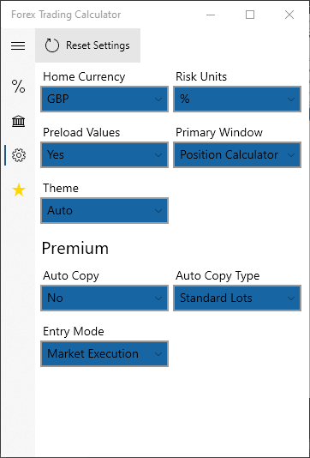This screenshot has height=458, width=310.
Task: Expand the Theme Auto dropdown
Action: (104, 211)
